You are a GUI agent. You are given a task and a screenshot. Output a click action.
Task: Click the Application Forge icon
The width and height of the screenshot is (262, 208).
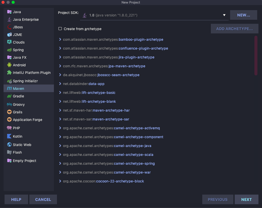(9, 119)
